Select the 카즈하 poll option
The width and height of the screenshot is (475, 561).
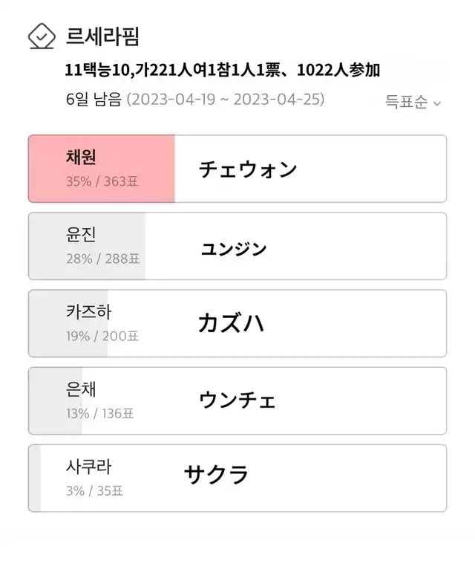(x=237, y=323)
